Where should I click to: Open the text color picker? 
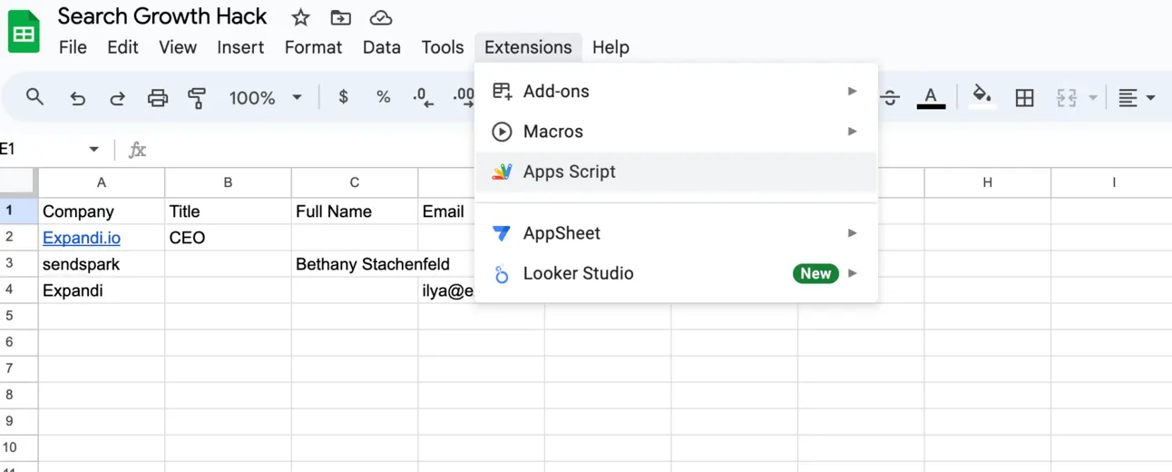[931, 97]
